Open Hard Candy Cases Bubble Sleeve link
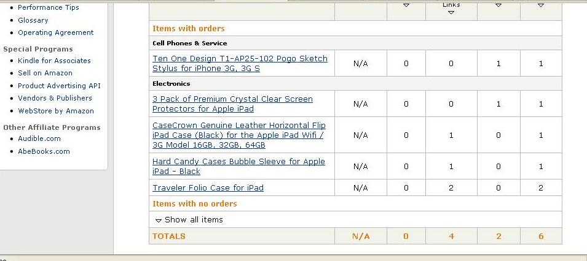Viewport: 587px width, 261px height. [x=238, y=166]
